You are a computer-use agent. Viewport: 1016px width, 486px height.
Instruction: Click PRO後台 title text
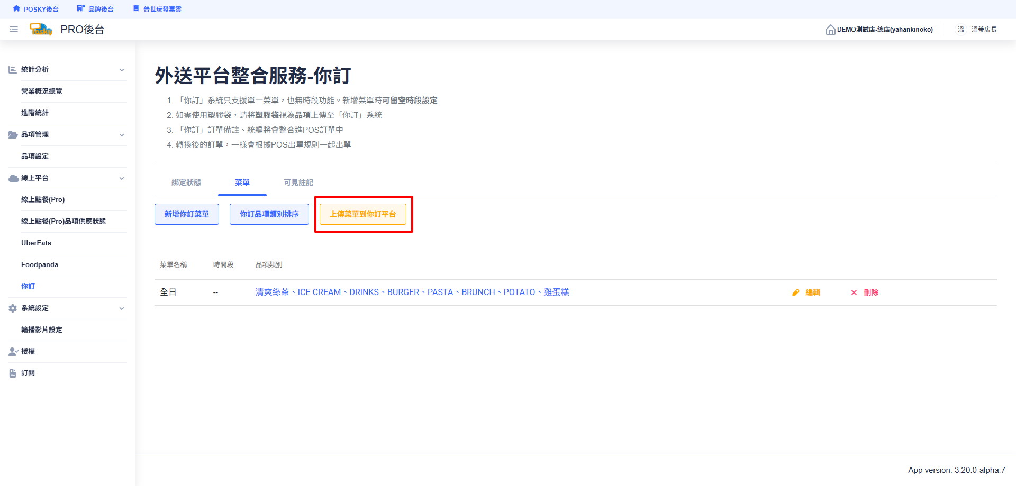click(x=83, y=30)
